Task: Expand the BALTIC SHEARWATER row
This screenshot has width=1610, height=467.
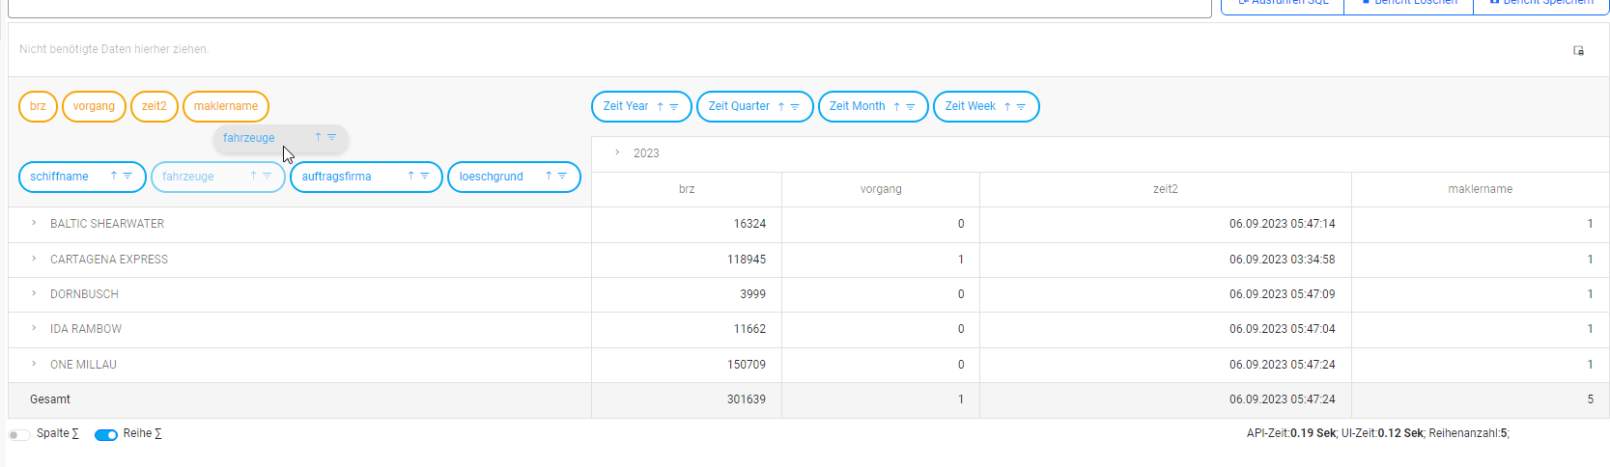Action: pos(34,223)
